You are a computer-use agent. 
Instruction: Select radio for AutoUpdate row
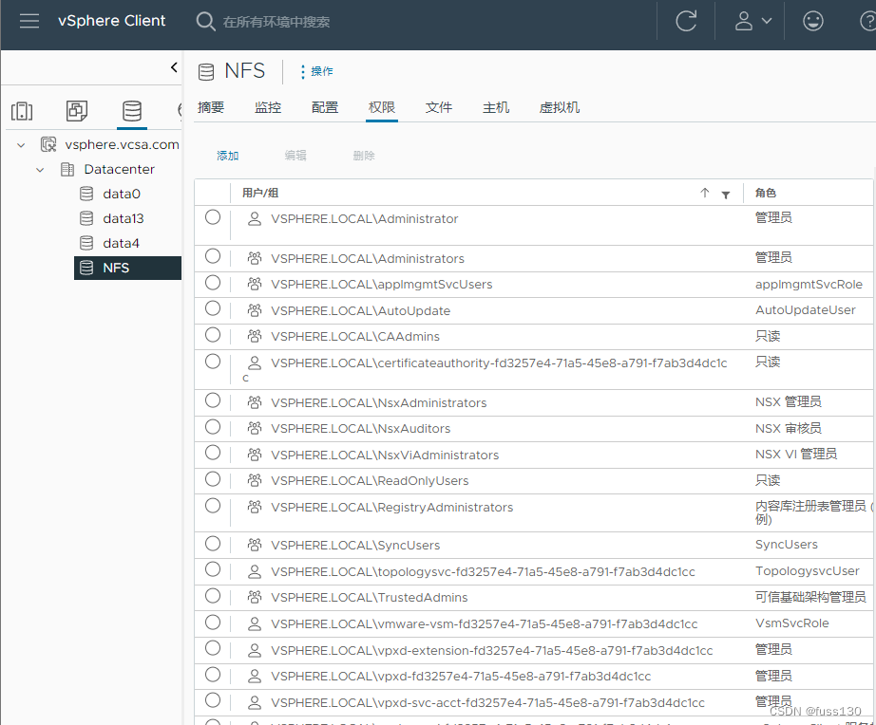(212, 308)
